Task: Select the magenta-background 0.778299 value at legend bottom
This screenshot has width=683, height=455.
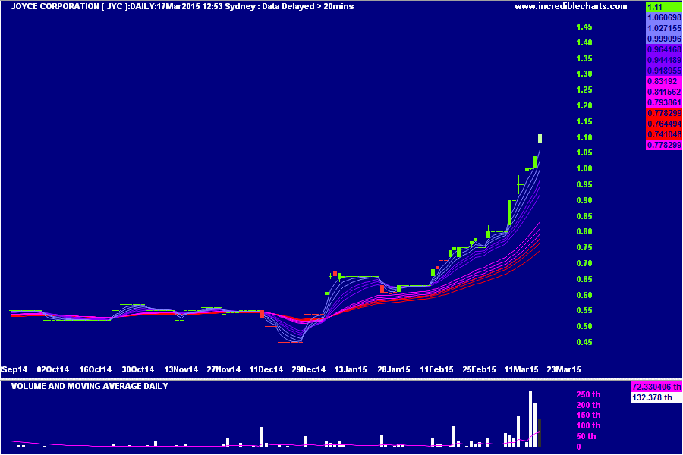Action: [664, 145]
